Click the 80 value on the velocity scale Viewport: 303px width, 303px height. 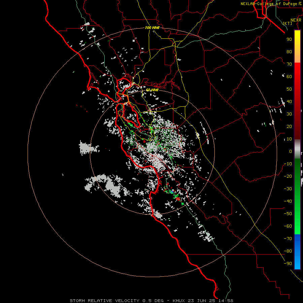[289, 52]
